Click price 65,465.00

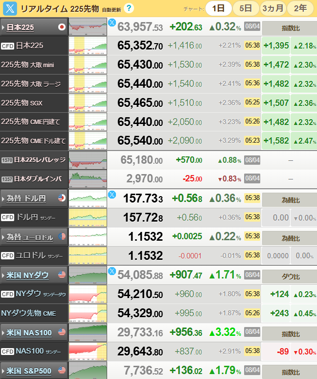[x=140, y=103]
